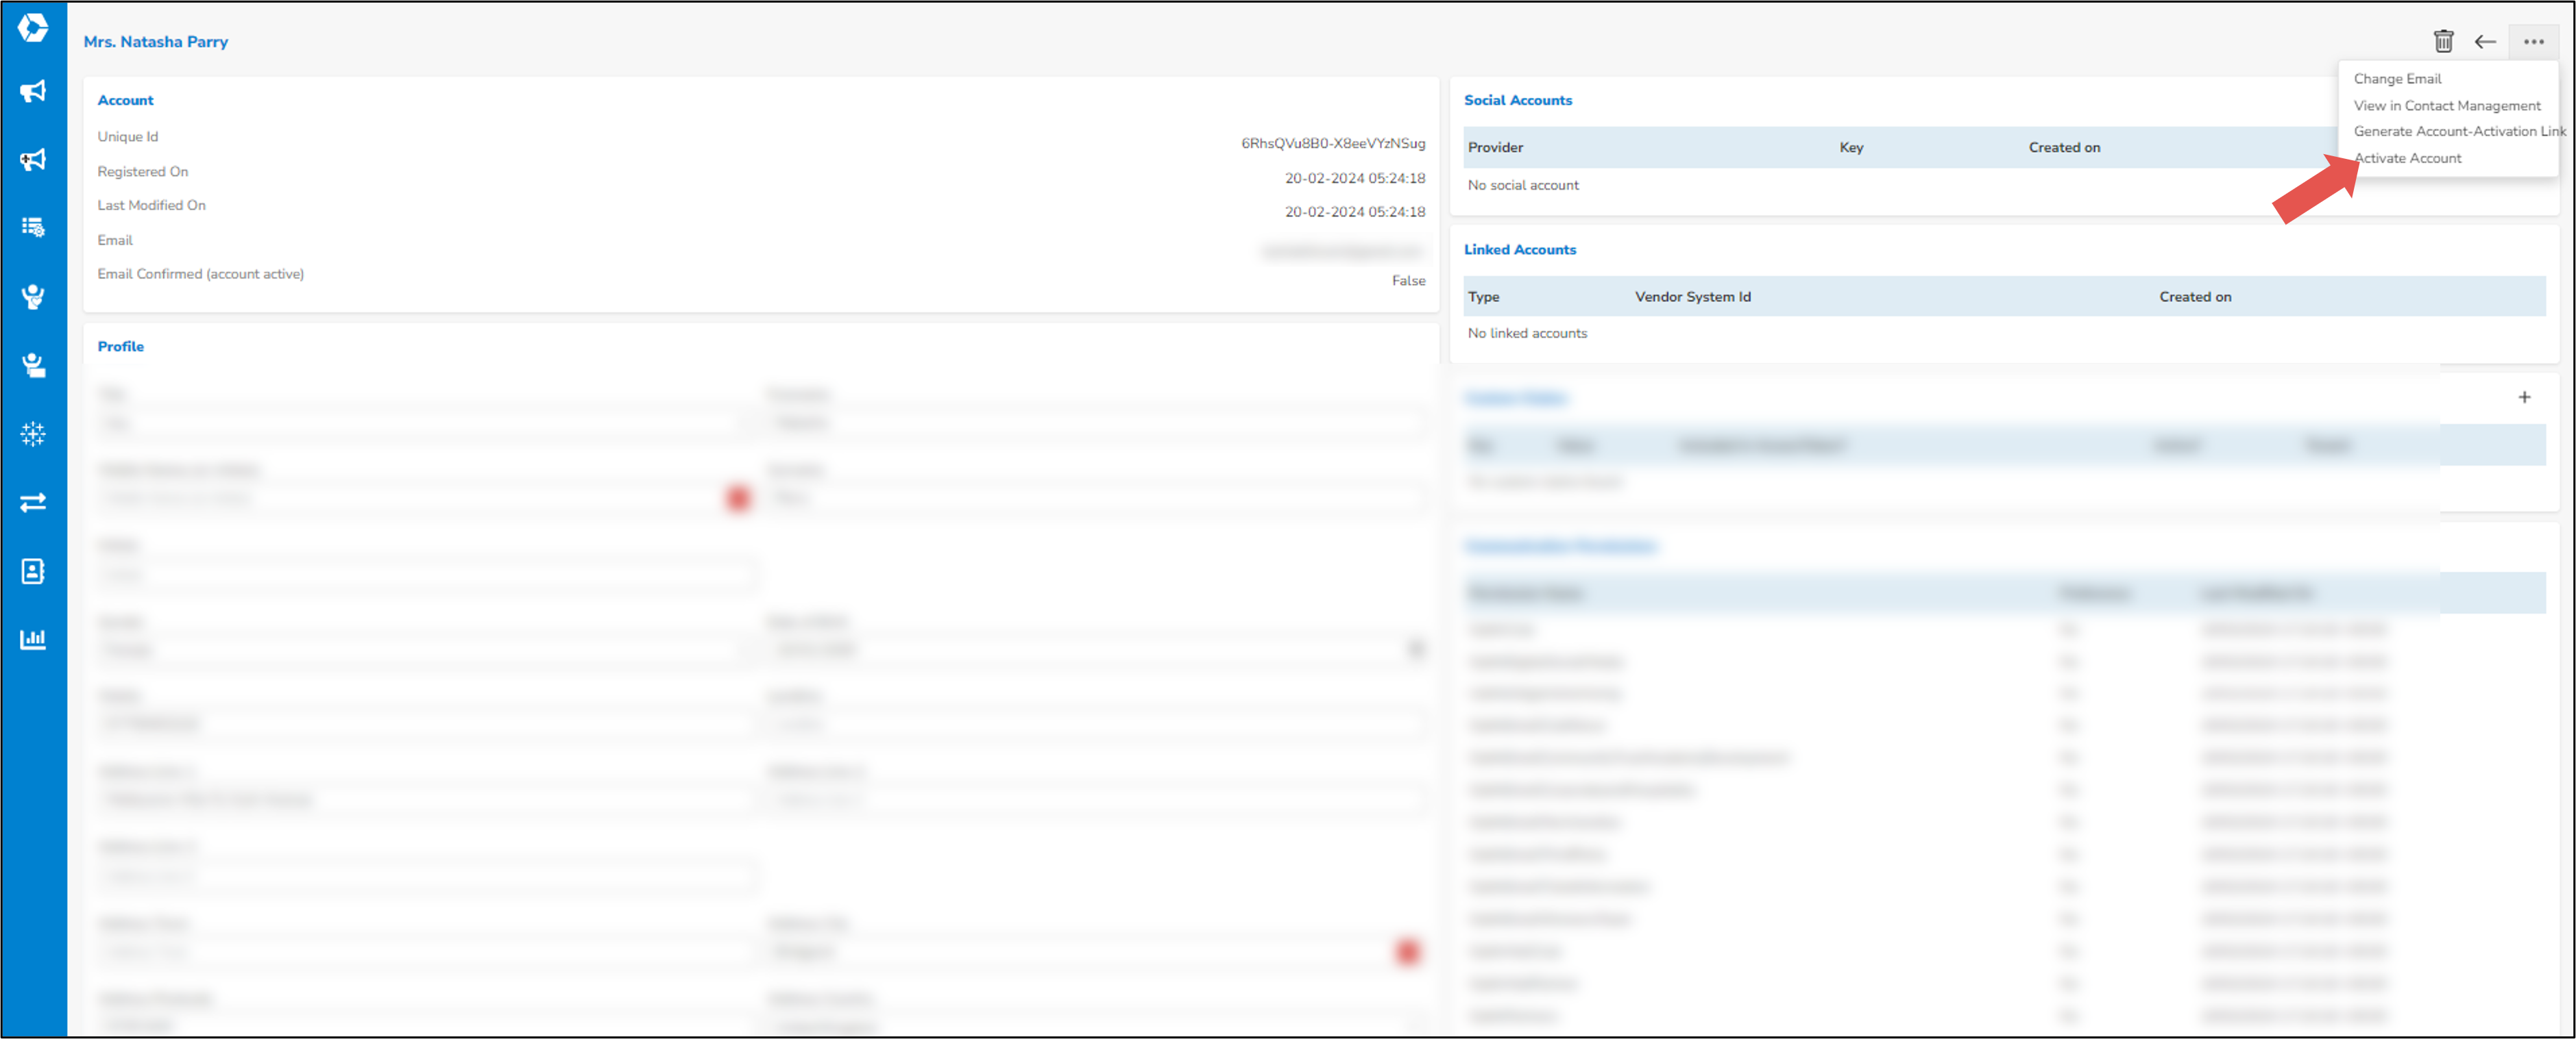Click the Type column header
2576x1039 pixels.
click(x=1483, y=298)
